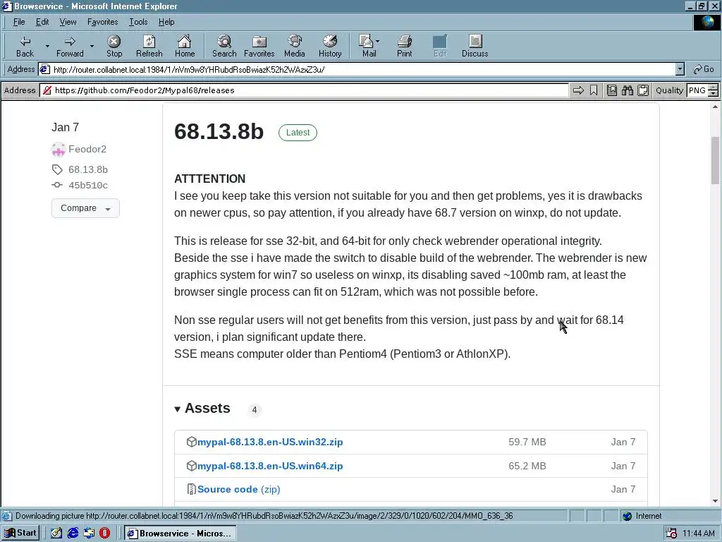Open the Back history dropdown arrow
Image resolution: width=722 pixels, height=542 pixels.
[47, 46]
